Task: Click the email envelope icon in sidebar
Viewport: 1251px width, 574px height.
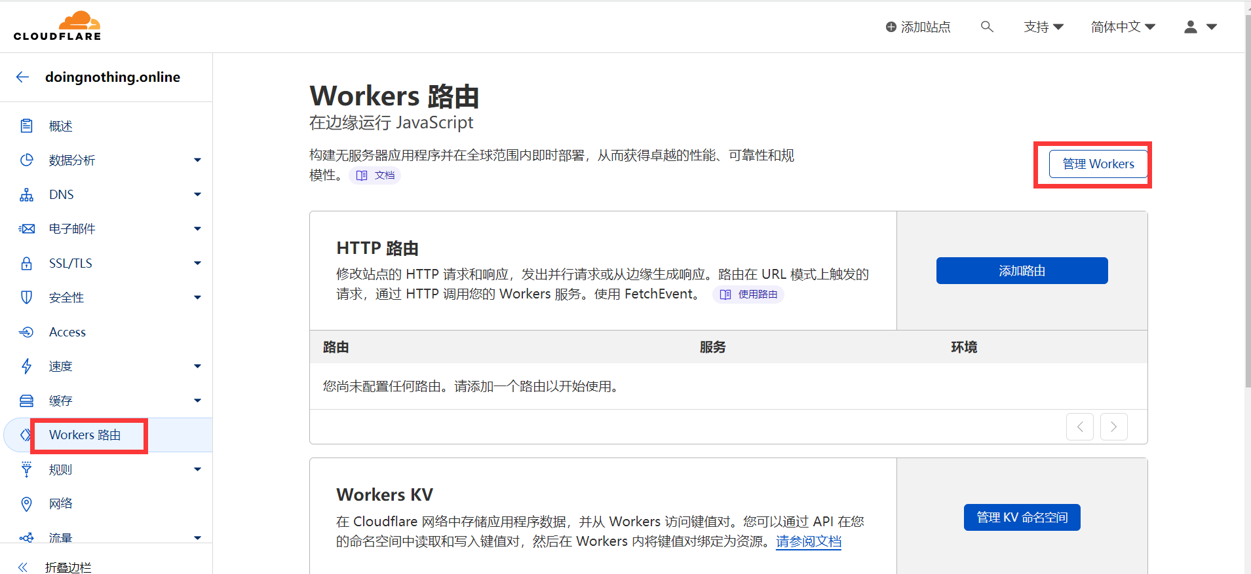Action: [x=26, y=229]
